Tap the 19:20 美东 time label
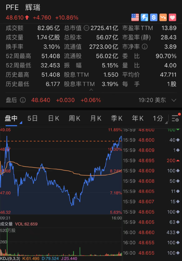The image size is (182, 261). (x=152, y=100)
